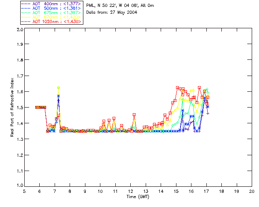Click the x-axis label 18
Image resolution: width=259 pixels, height=207 pixels.
coord(221,191)
